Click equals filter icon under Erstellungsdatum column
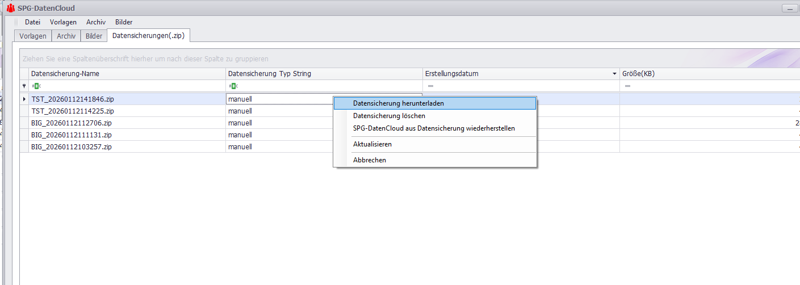800x285 pixels. point(430,86)
